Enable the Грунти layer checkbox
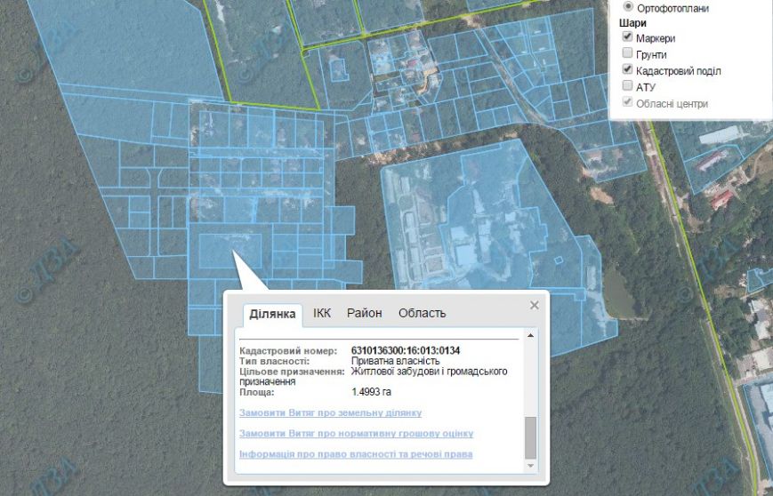The width and height of the screenshot is (773, 496). tap(628, 54)
